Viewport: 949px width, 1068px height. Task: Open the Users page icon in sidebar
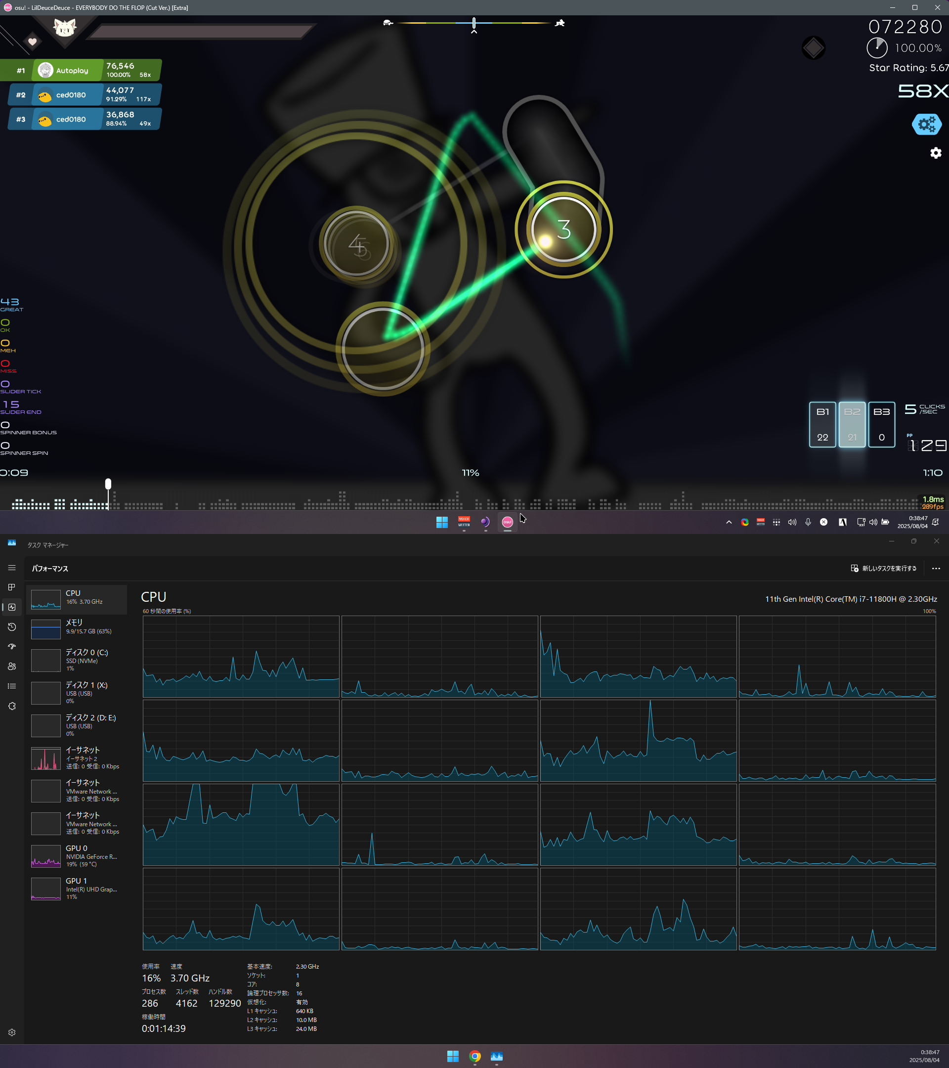pyautogui.click(x=12, y=667)
